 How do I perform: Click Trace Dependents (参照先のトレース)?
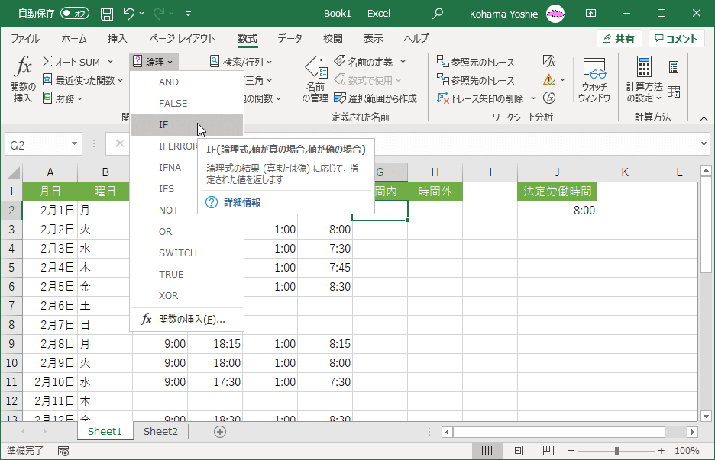(475, 80)
